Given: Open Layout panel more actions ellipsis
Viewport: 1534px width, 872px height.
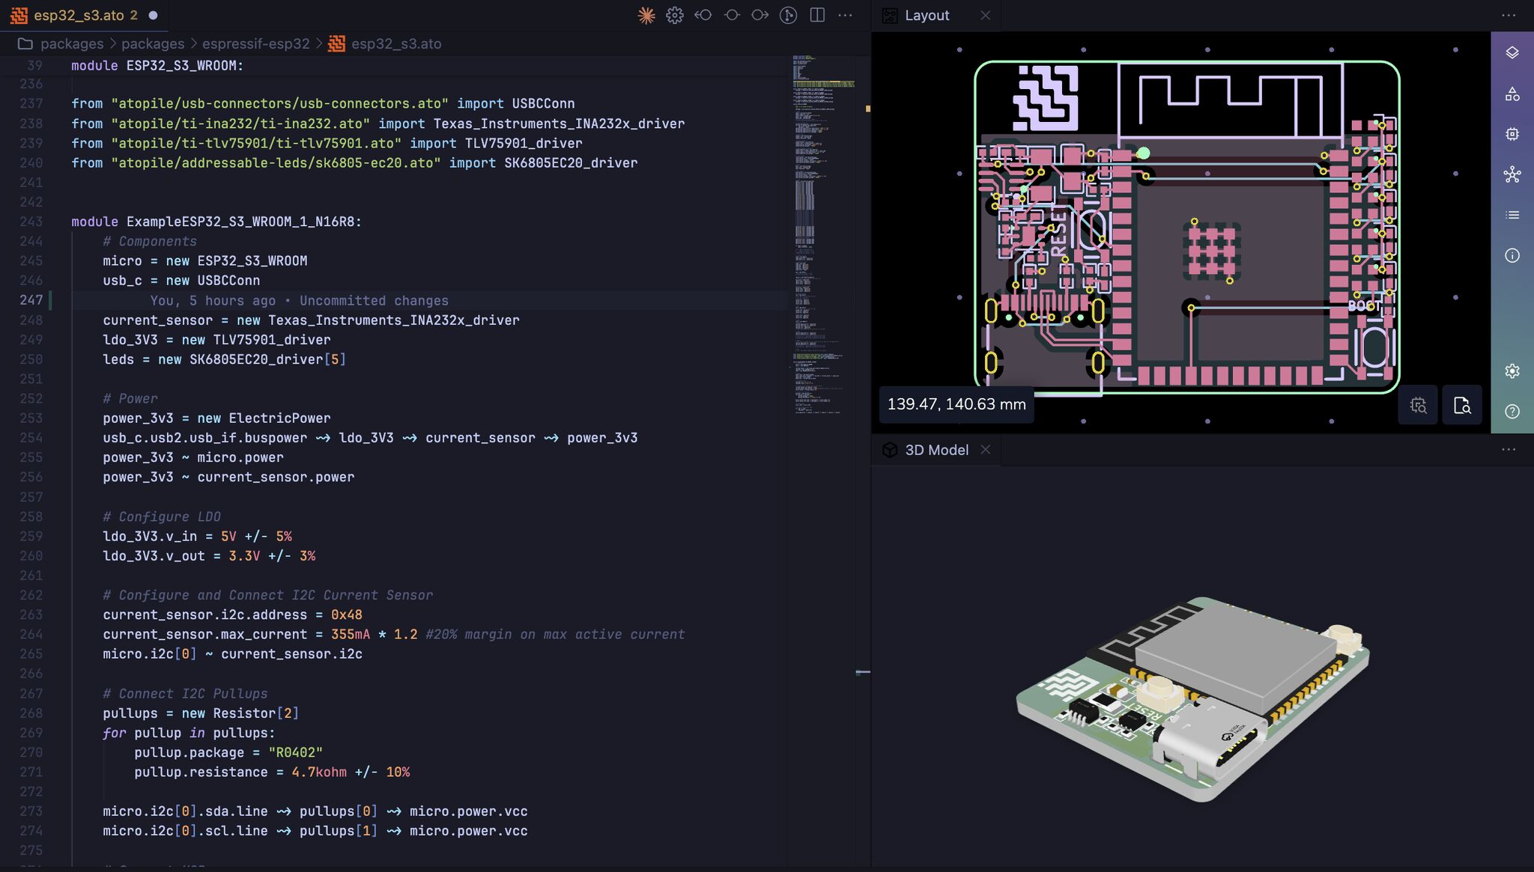Looking at the screenshot, I should (1509, 15).
